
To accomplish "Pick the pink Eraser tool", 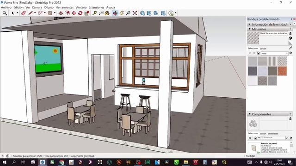I will click(x=24, y=13).
